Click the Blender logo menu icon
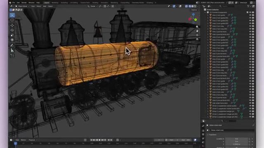The height and width of the screenshot is (148, 264). pyautogui.click(x=10, y=3)
